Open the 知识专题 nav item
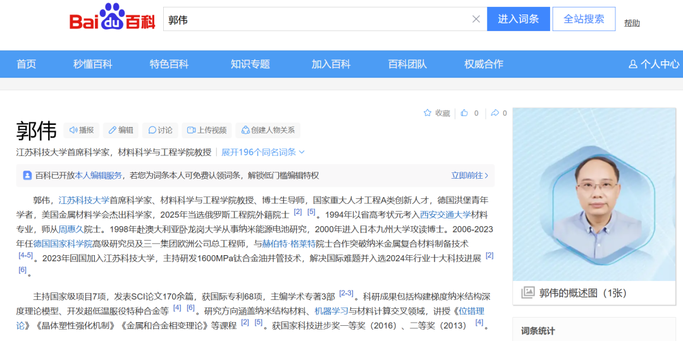Screen dimensions: 683x341 [250, 64]
